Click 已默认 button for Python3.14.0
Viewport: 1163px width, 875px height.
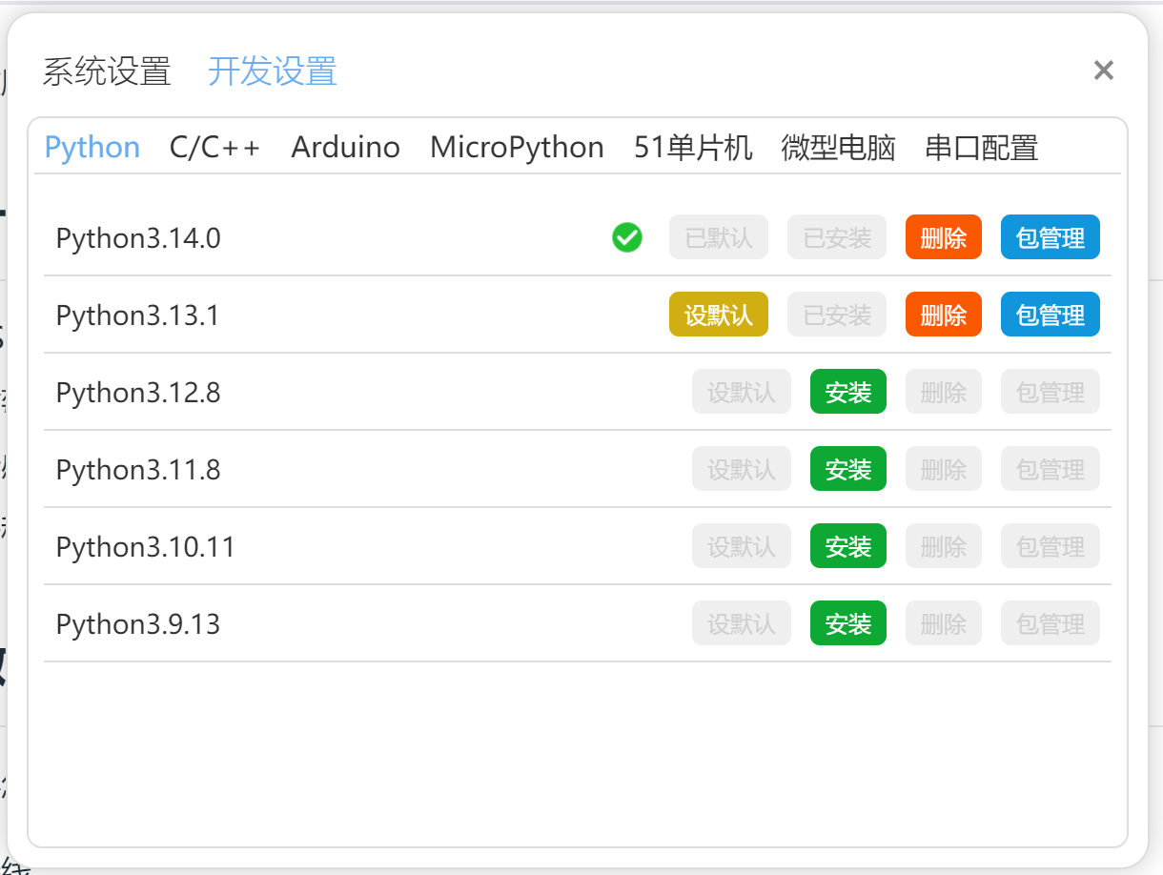coord(719,237)
